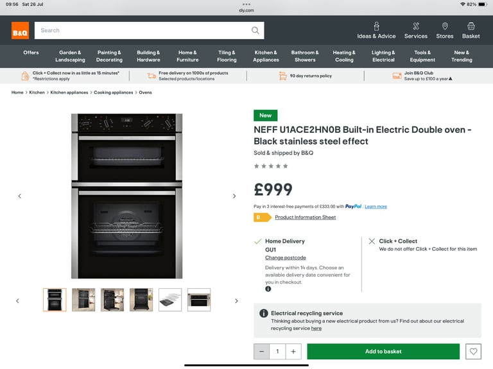Show next main product image
The height and width of the screenshot is (369, 493).
tap(234, 196)
